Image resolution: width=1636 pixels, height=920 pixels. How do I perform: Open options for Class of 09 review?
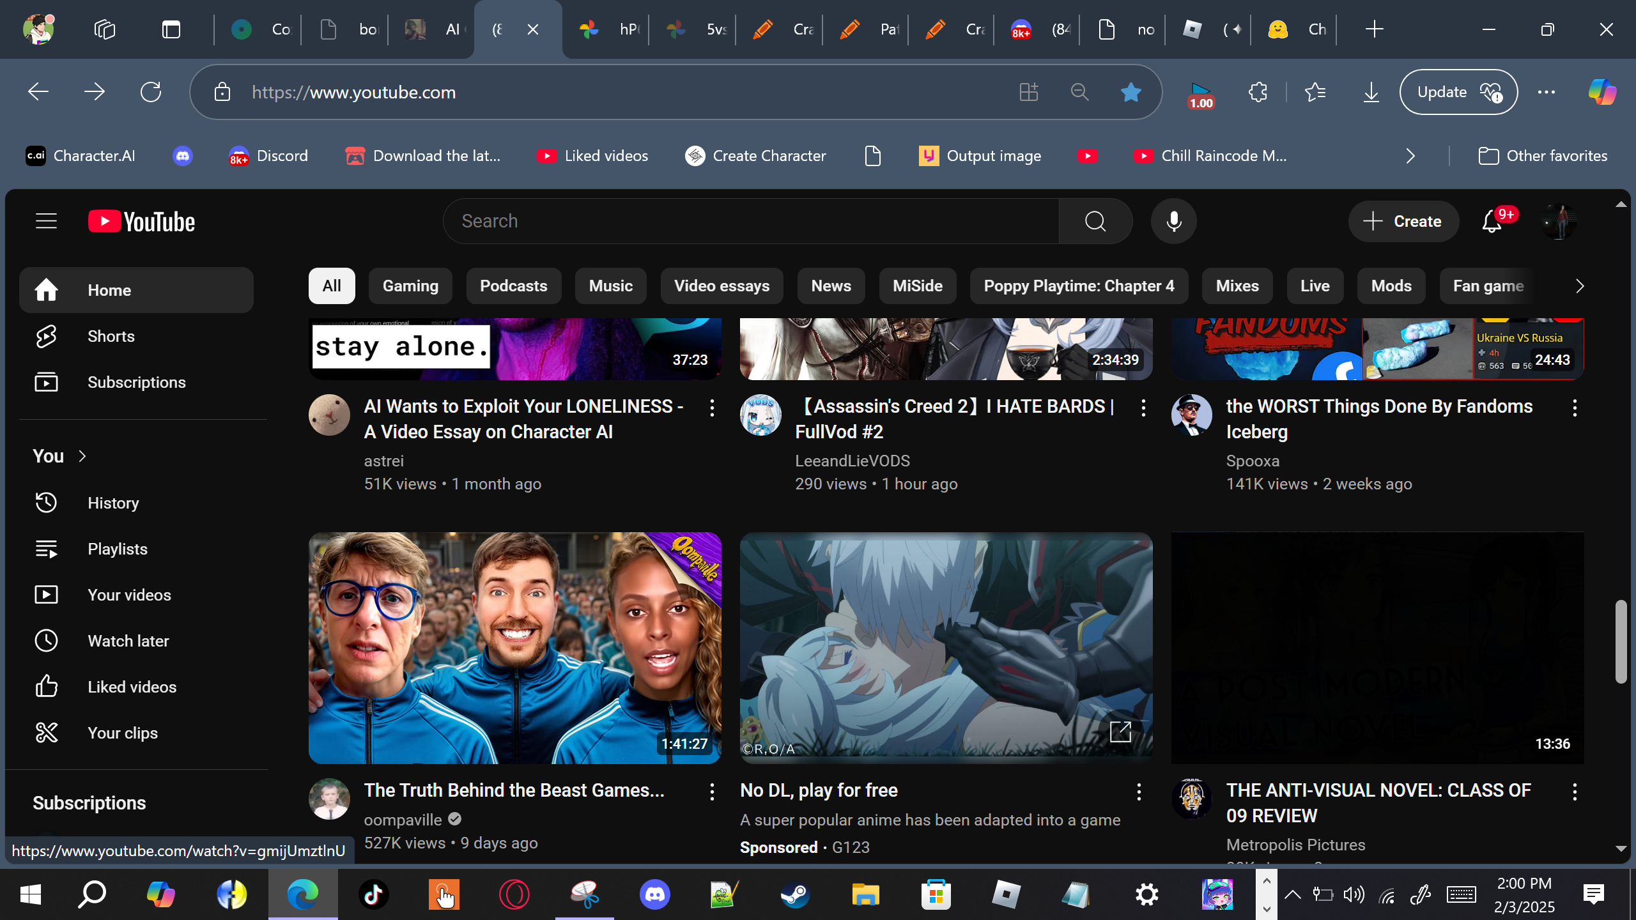click(x=1575, y=792)
